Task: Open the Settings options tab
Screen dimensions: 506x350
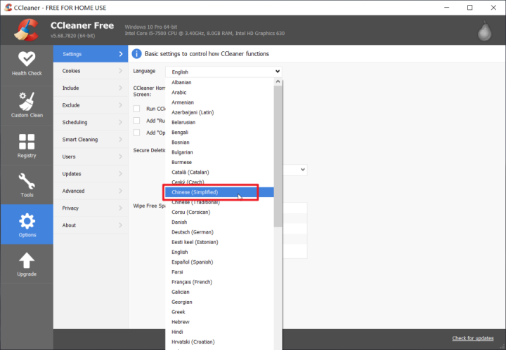Action: (91, 54)
